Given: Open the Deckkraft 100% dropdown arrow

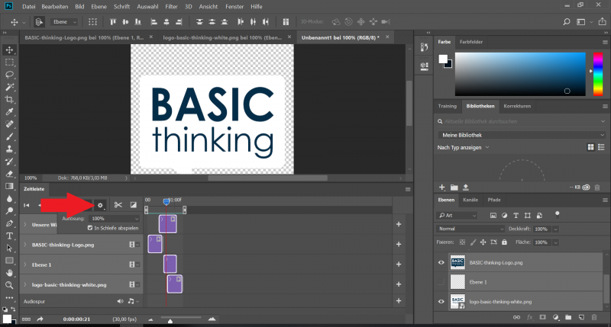Looking at the screenshot, I should pos(556,229).
